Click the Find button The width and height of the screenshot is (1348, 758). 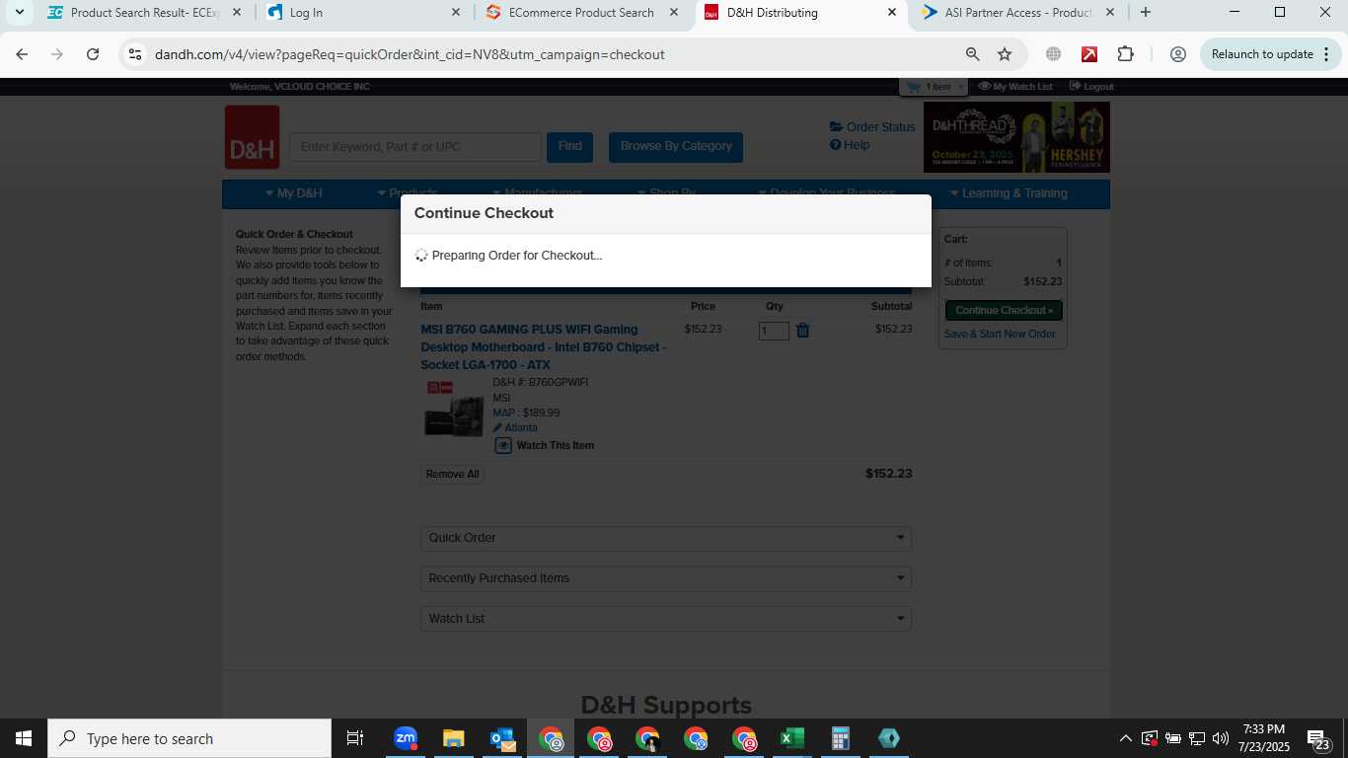569,147
